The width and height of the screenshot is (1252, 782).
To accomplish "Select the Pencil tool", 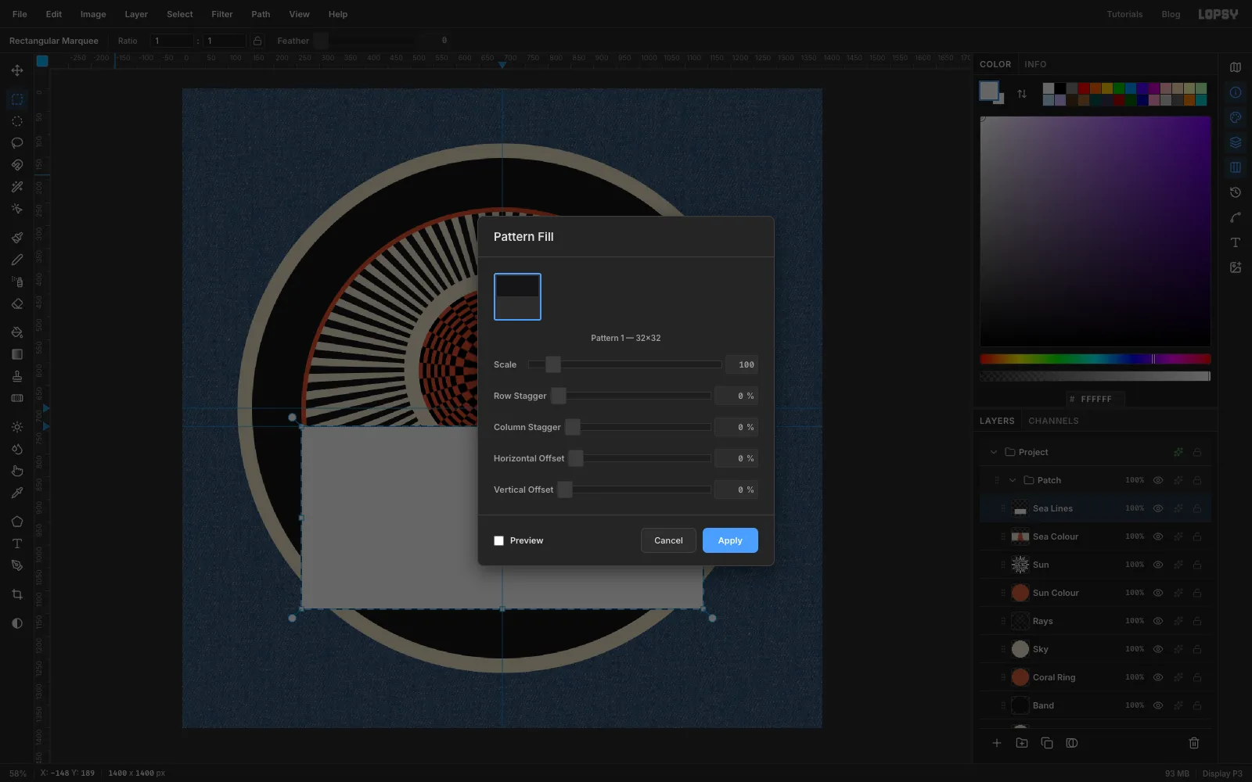I will tap(17, 260).
